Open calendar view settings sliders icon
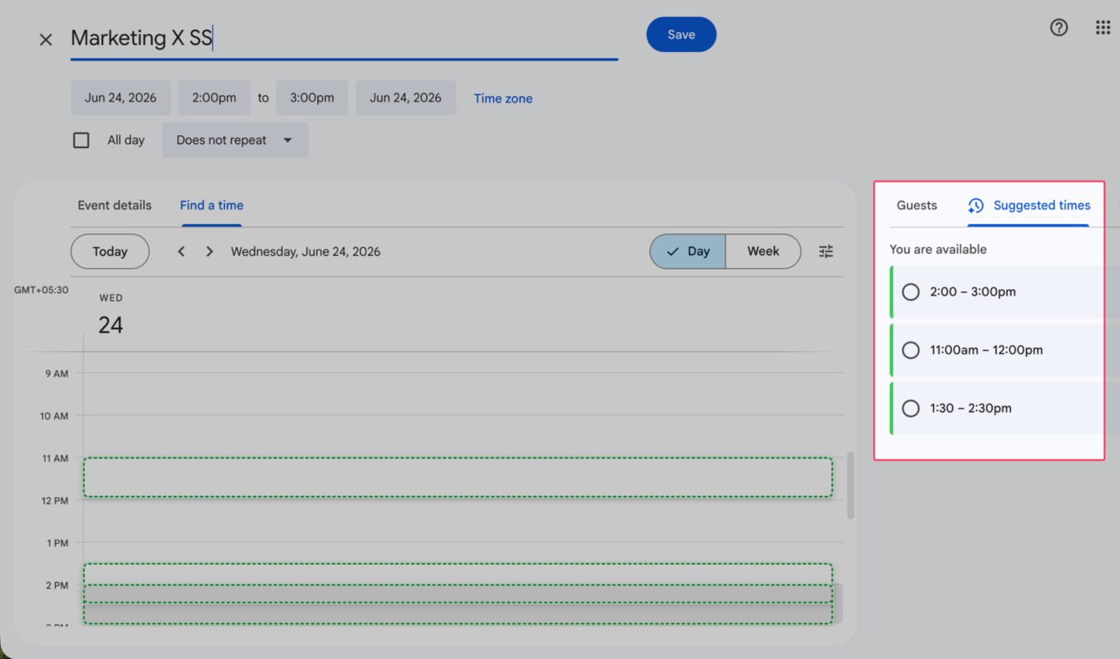The width and height of the screenshot is (1120, 659). 826,251
